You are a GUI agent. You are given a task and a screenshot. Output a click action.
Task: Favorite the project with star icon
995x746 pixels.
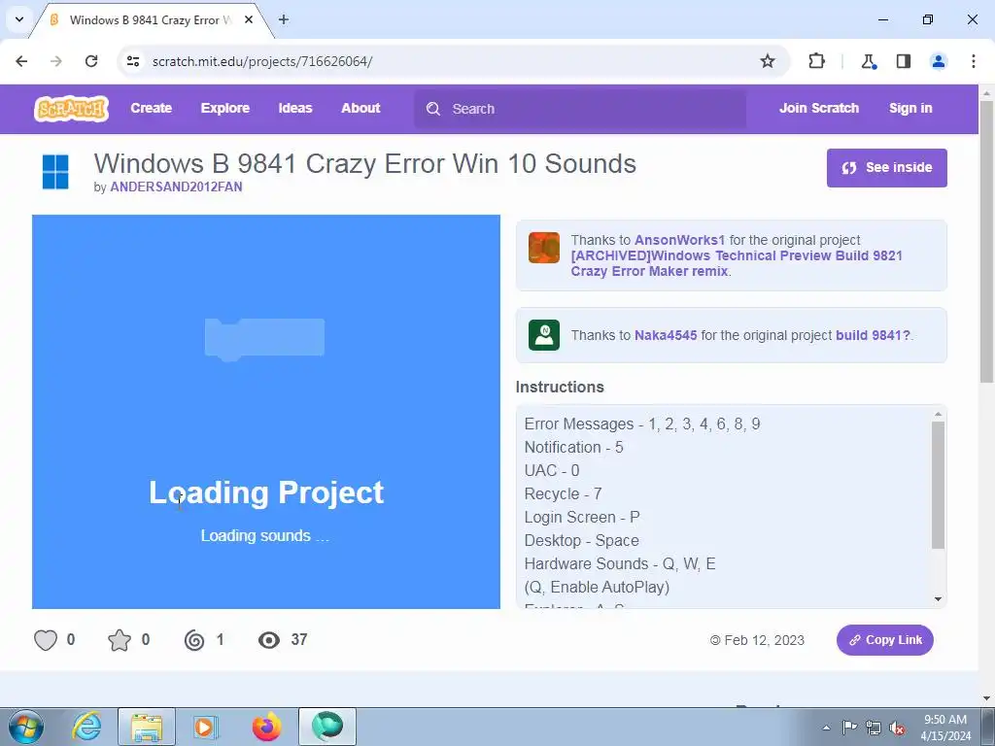pos(120,640)
